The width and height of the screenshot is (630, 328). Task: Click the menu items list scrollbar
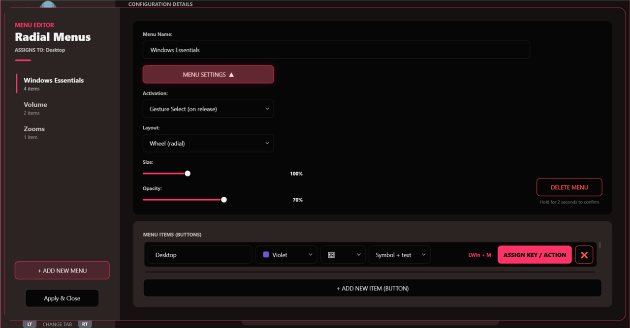pos(600,245)
